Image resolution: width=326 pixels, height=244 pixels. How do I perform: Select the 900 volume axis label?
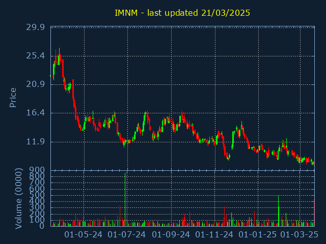pyautogui.click(x=37, y=170)
